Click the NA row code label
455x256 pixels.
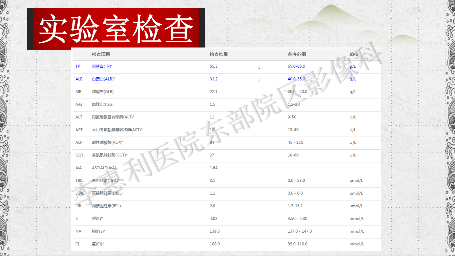(78, 231)
